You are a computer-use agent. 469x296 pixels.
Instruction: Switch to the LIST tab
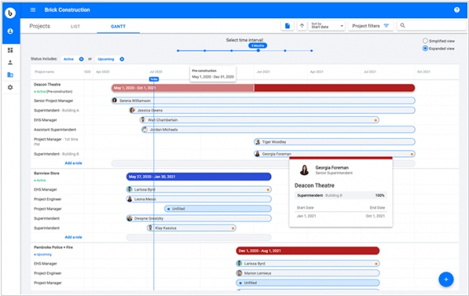pos(75,27)
